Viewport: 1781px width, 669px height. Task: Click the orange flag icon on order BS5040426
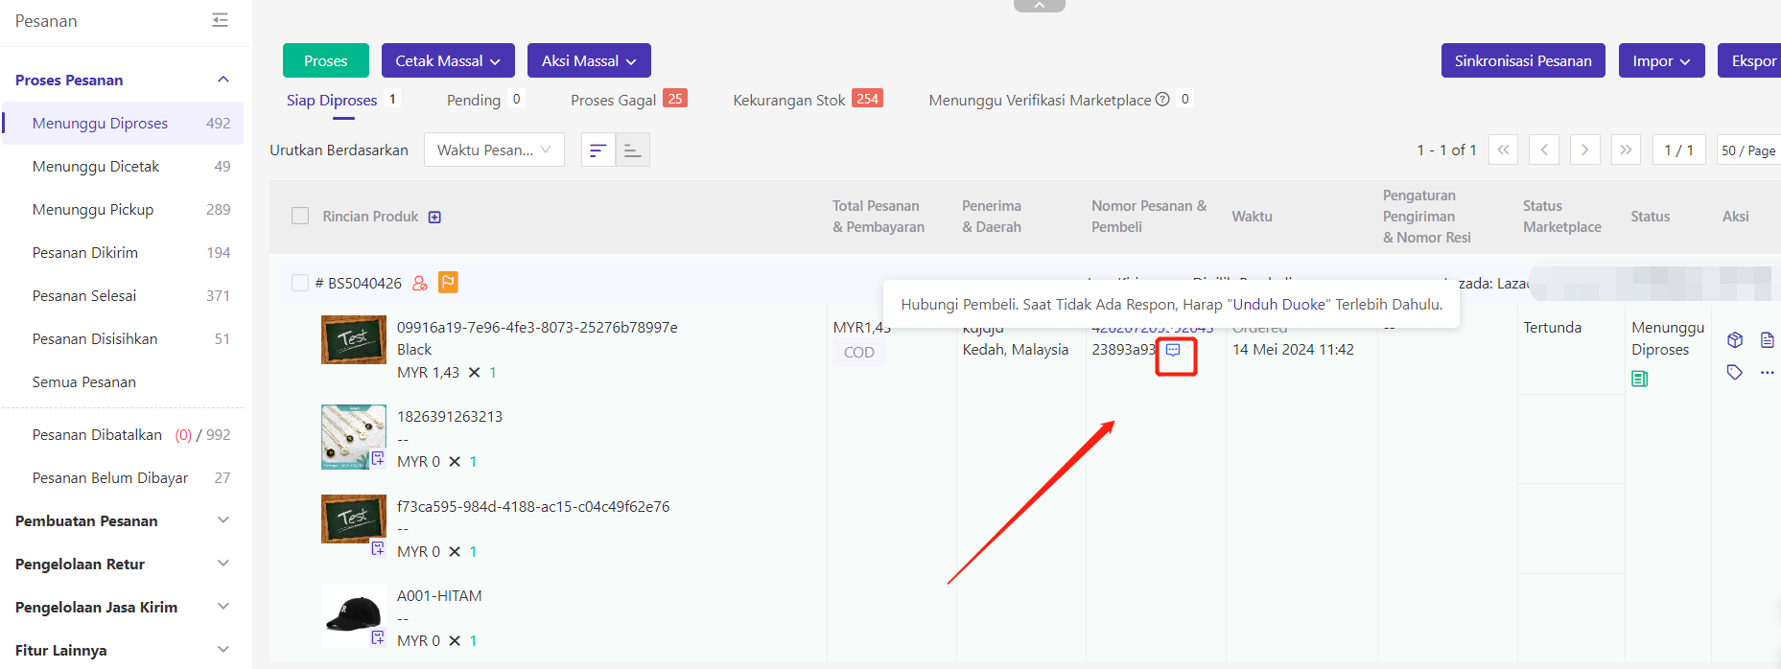point(448,283)
